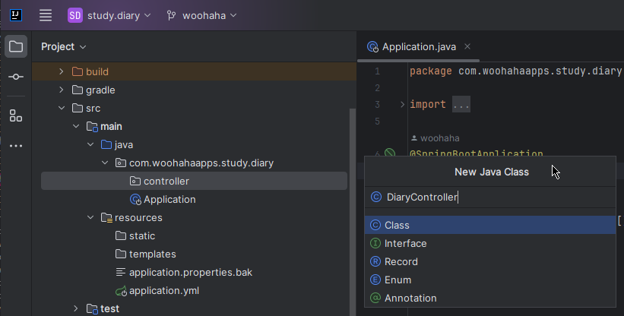Expand the build folder
The height and width of the screenshot is (316, 624).
(62, 71)
